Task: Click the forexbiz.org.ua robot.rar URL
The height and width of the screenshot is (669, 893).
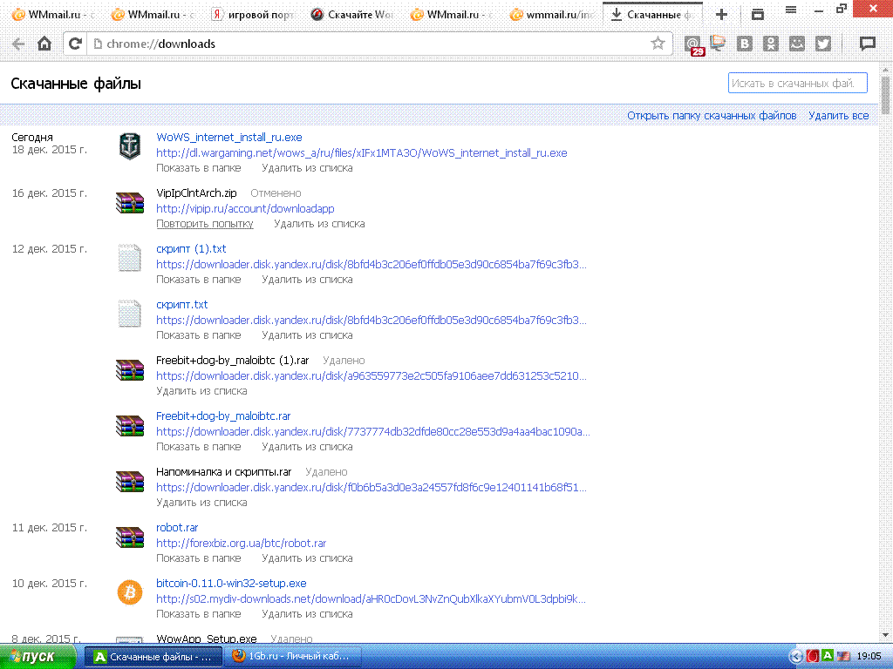Action: [x=241, y=544]
